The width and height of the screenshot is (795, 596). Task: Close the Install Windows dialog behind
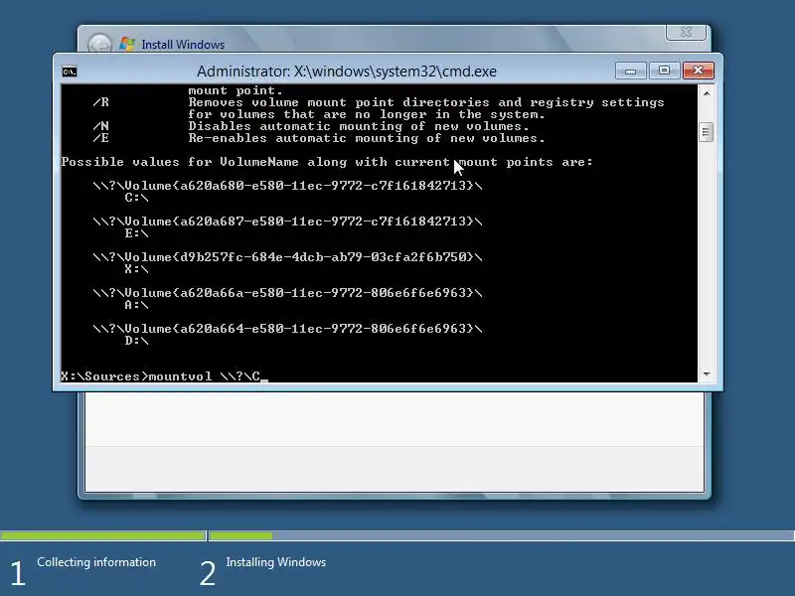[686, 32]
